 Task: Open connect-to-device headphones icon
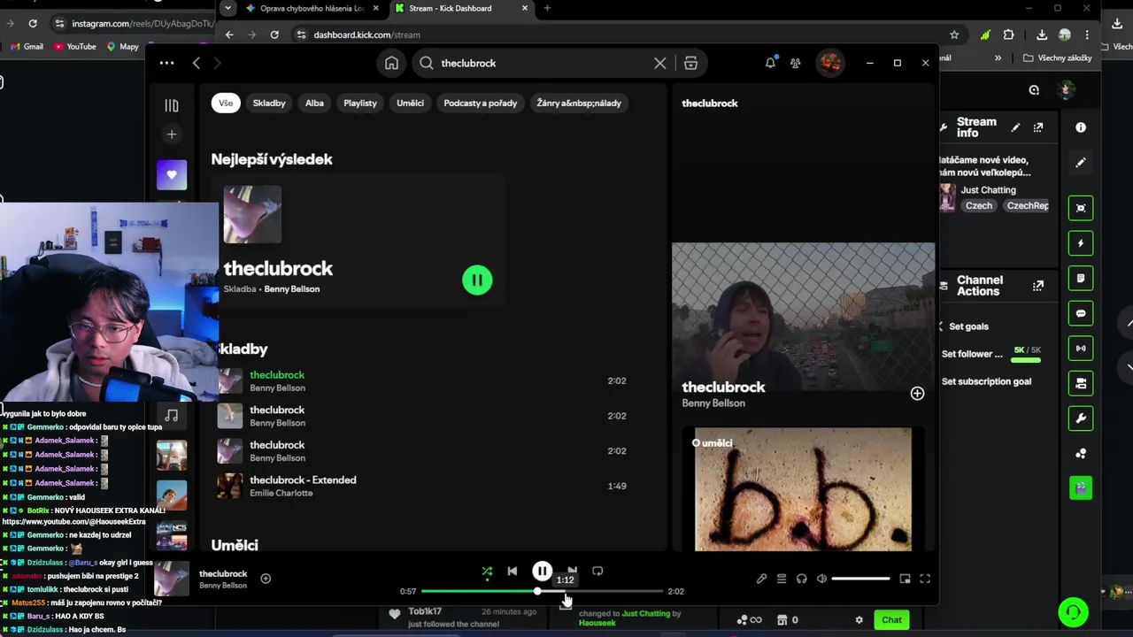[x=801, y=579]
